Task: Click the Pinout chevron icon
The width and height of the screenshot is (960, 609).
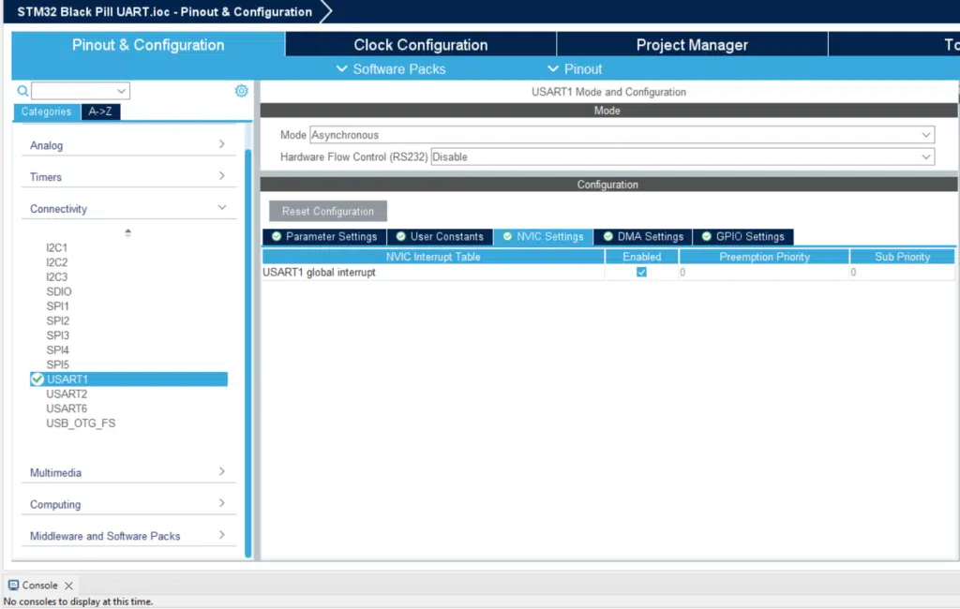Action: [553, 68]
